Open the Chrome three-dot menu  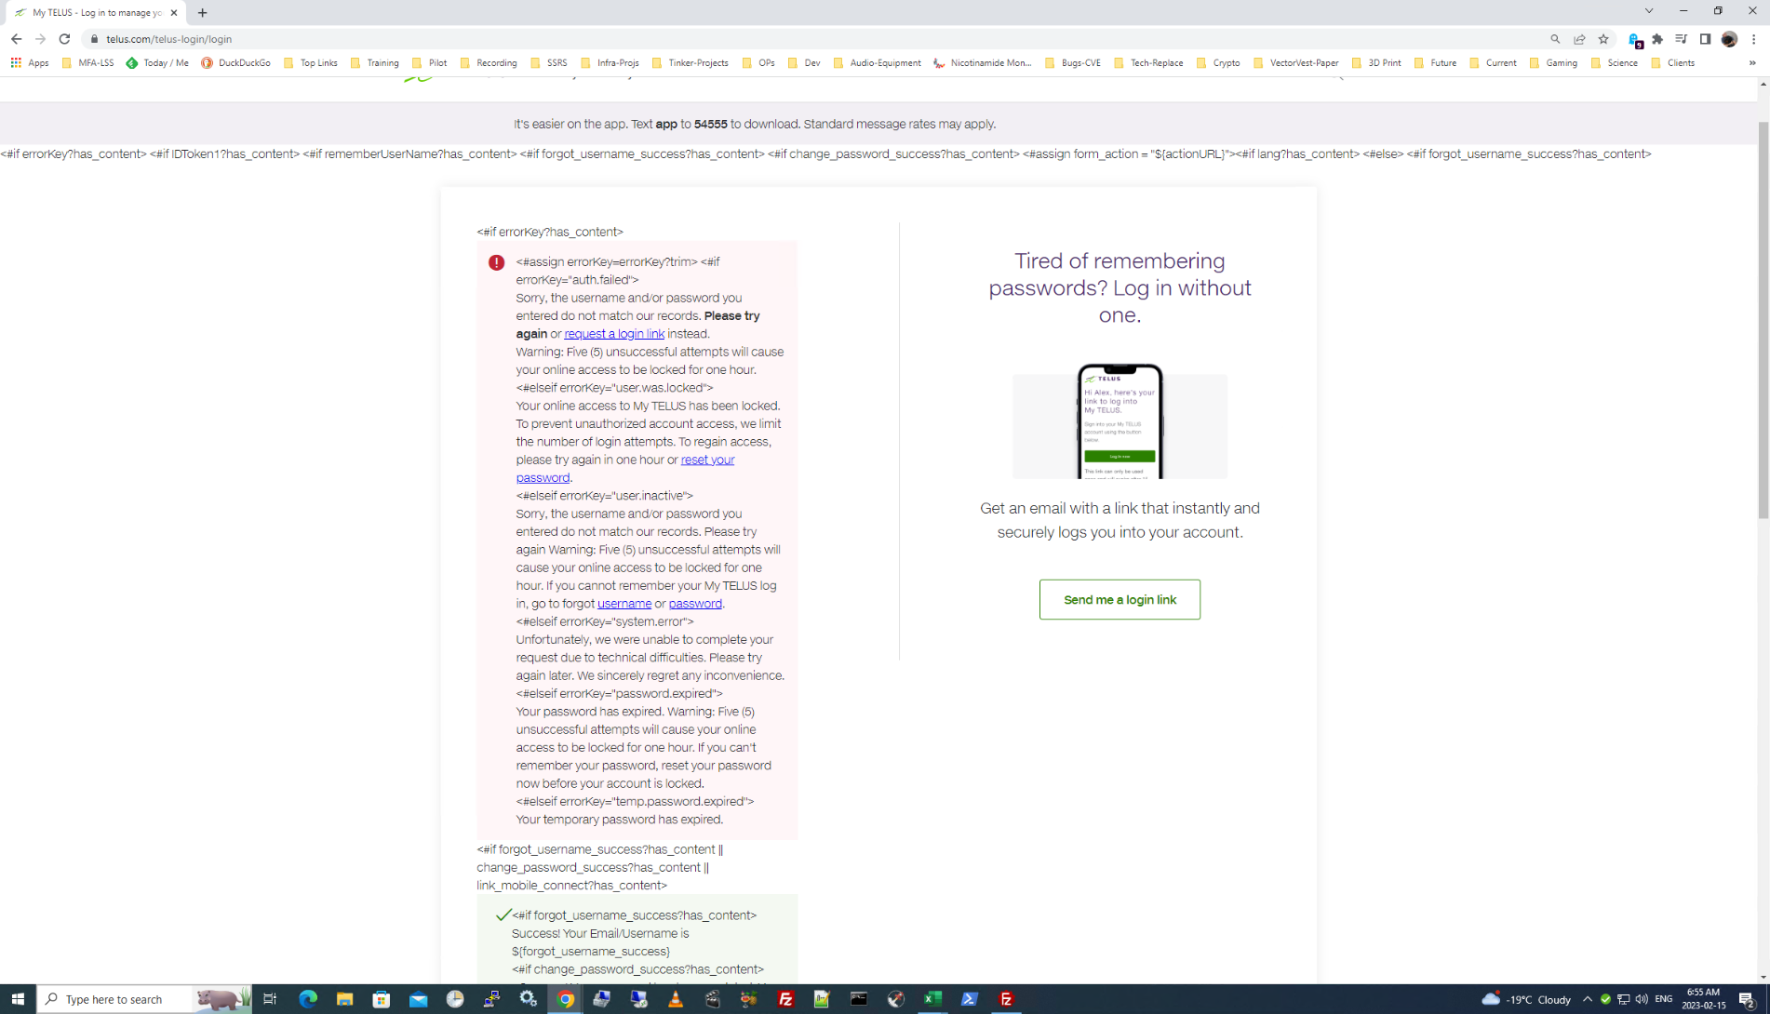[x=1753, y=39]
